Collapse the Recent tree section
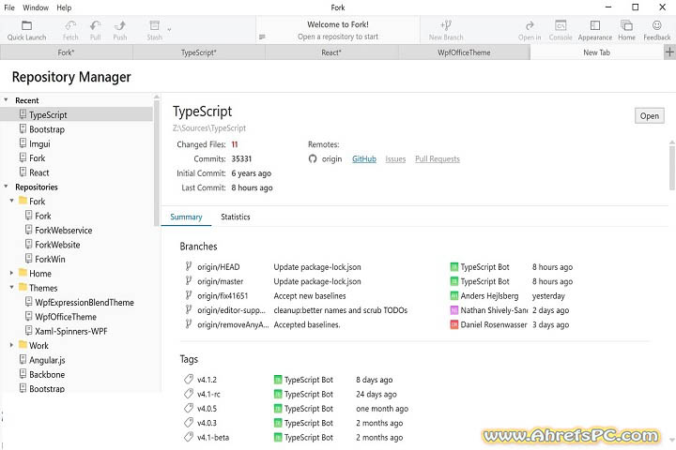Screen dimensions: 676x450 (8, 100)
